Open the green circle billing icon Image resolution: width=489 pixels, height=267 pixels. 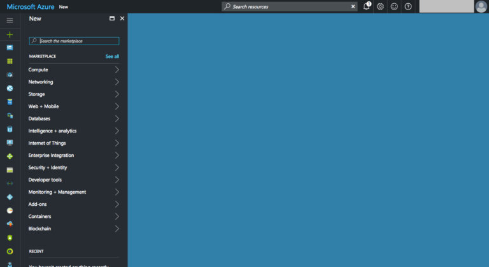tap(10, 251)
